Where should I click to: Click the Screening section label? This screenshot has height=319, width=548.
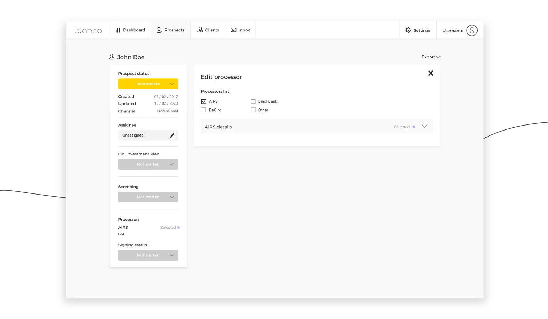(128, 187)
